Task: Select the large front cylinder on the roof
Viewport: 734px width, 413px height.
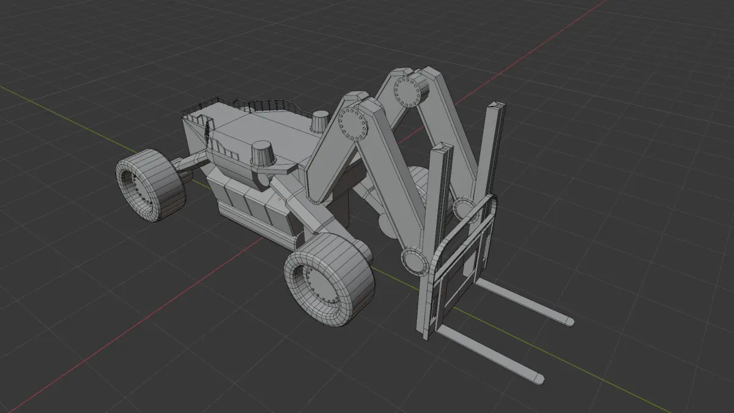Action: point(264,152)
